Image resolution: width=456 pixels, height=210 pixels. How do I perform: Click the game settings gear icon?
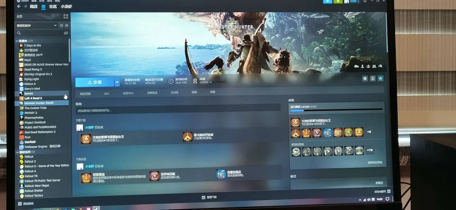tap(365, 79)
